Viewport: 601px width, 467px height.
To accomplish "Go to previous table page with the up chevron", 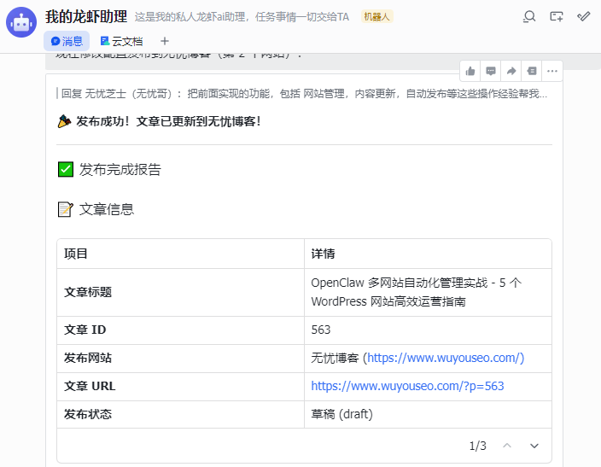I will pos(507,446).
